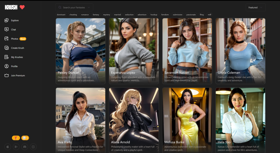
Task: Open Esperanza Lopez character card
Action: pyautogui.click(x=134, y=51)
